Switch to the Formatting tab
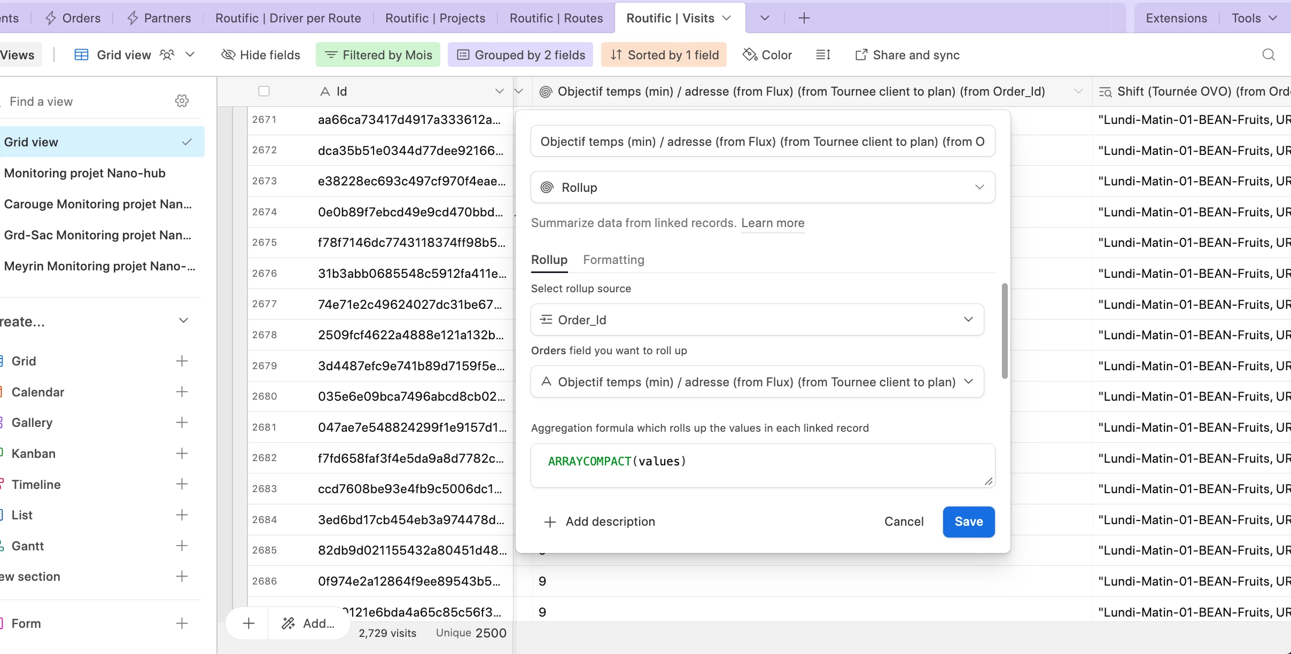This screenshot has width=1291, height=654. coord(613,260)
